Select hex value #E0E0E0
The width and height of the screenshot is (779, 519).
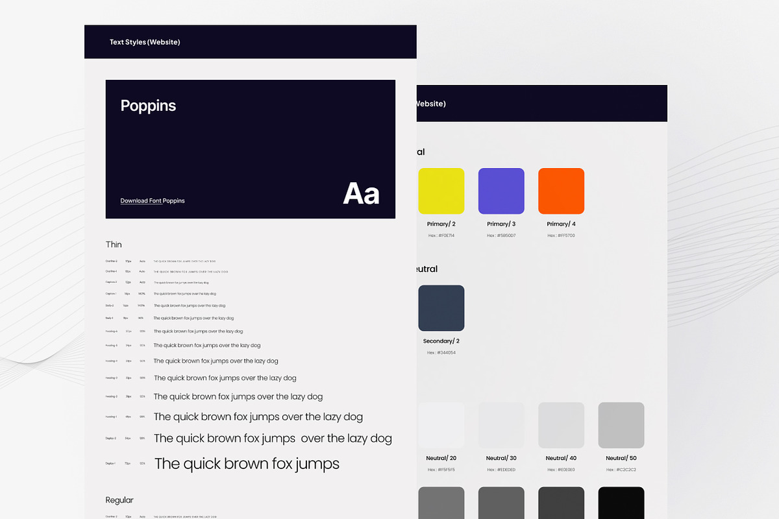pyautogui.click(x=561, y=470)
